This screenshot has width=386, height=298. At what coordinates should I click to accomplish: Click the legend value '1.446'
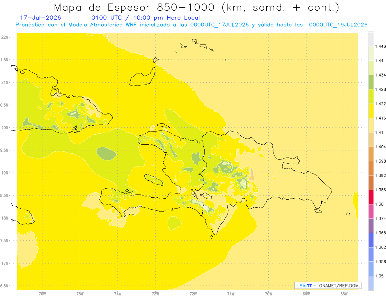(380, 46)
